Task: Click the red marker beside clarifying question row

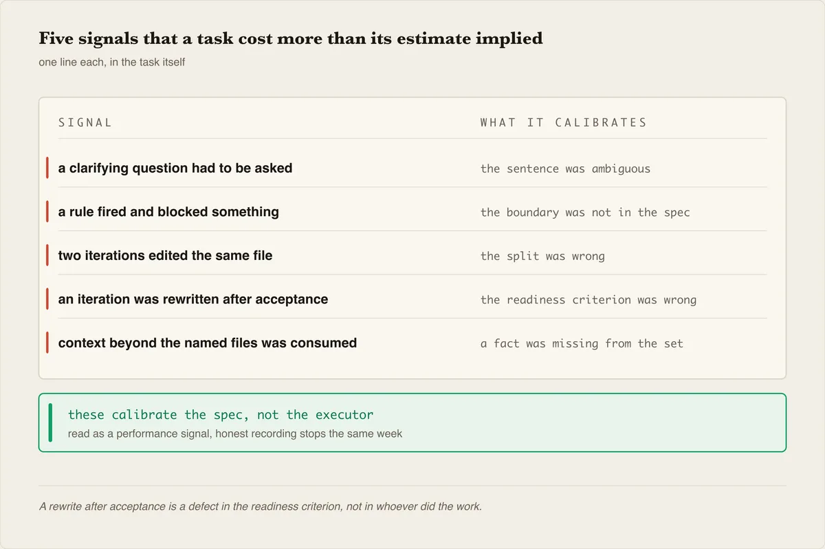Action: (x=47, y=168)
